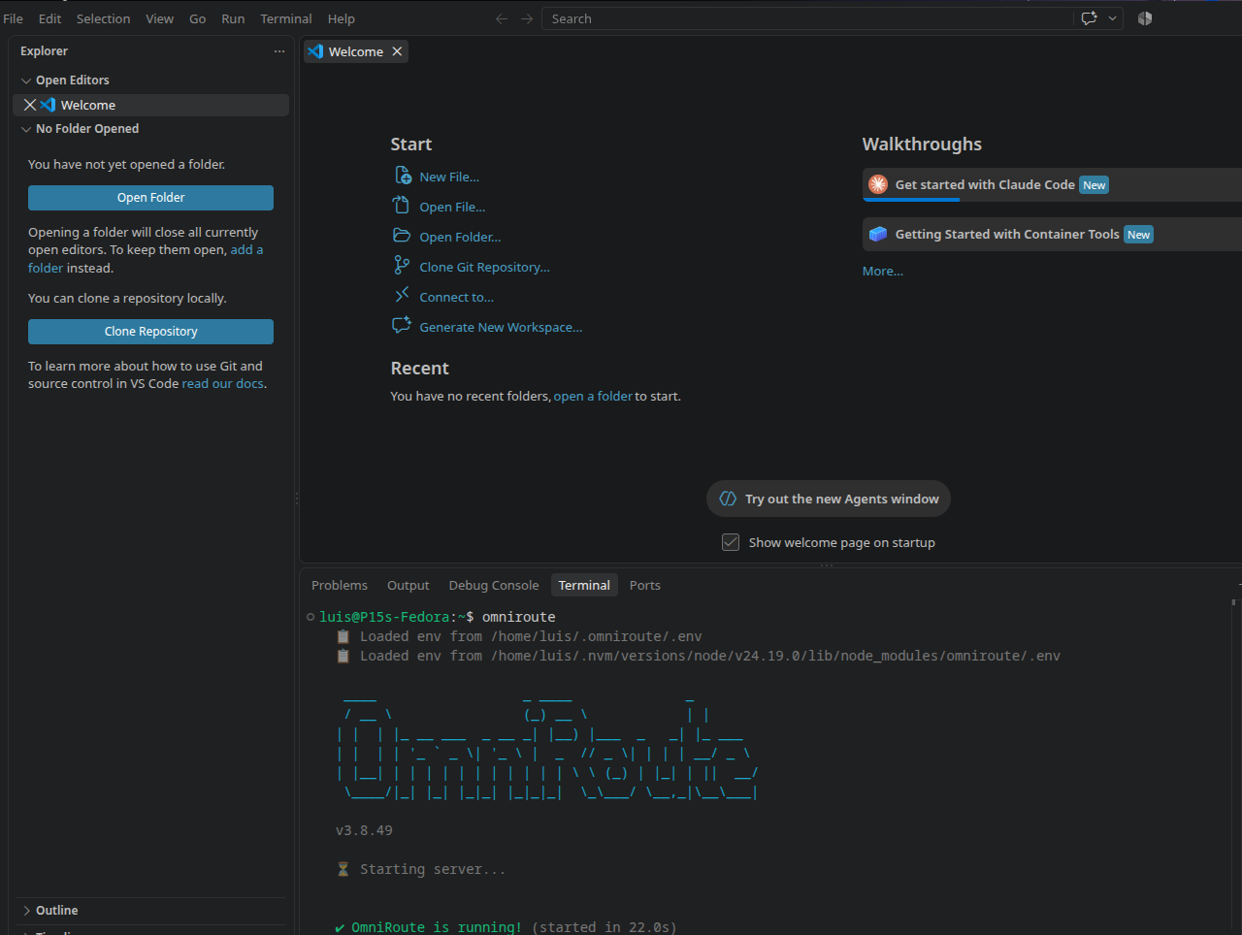Click the Claude Code orange starburst icon
The image size is (1242, 935).
click(x=878, y=184)
